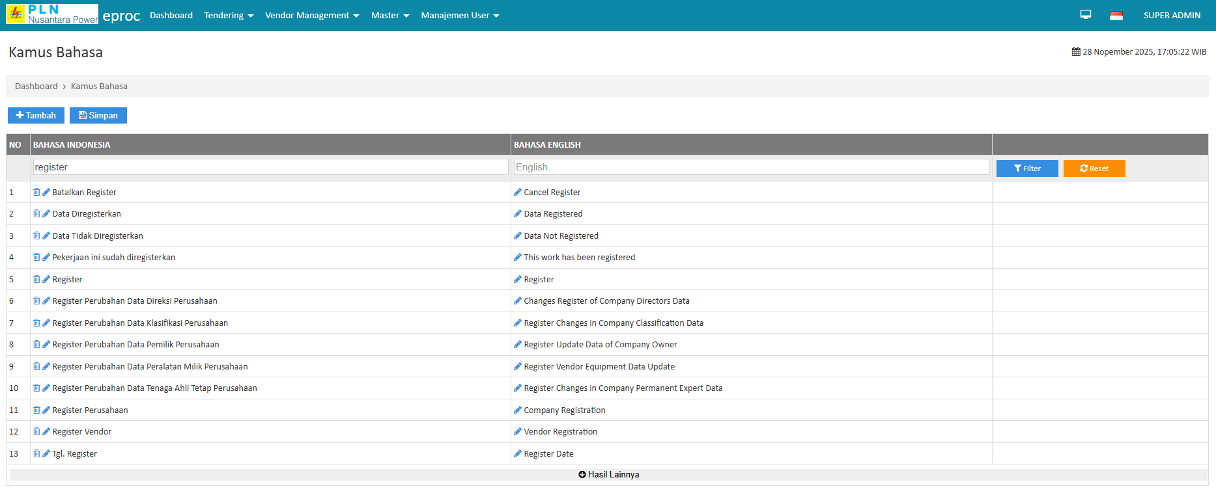1216x495 pixels.
Task: Delete the 'Tgl. Register' entry
Action: click(x=36, y=454)
